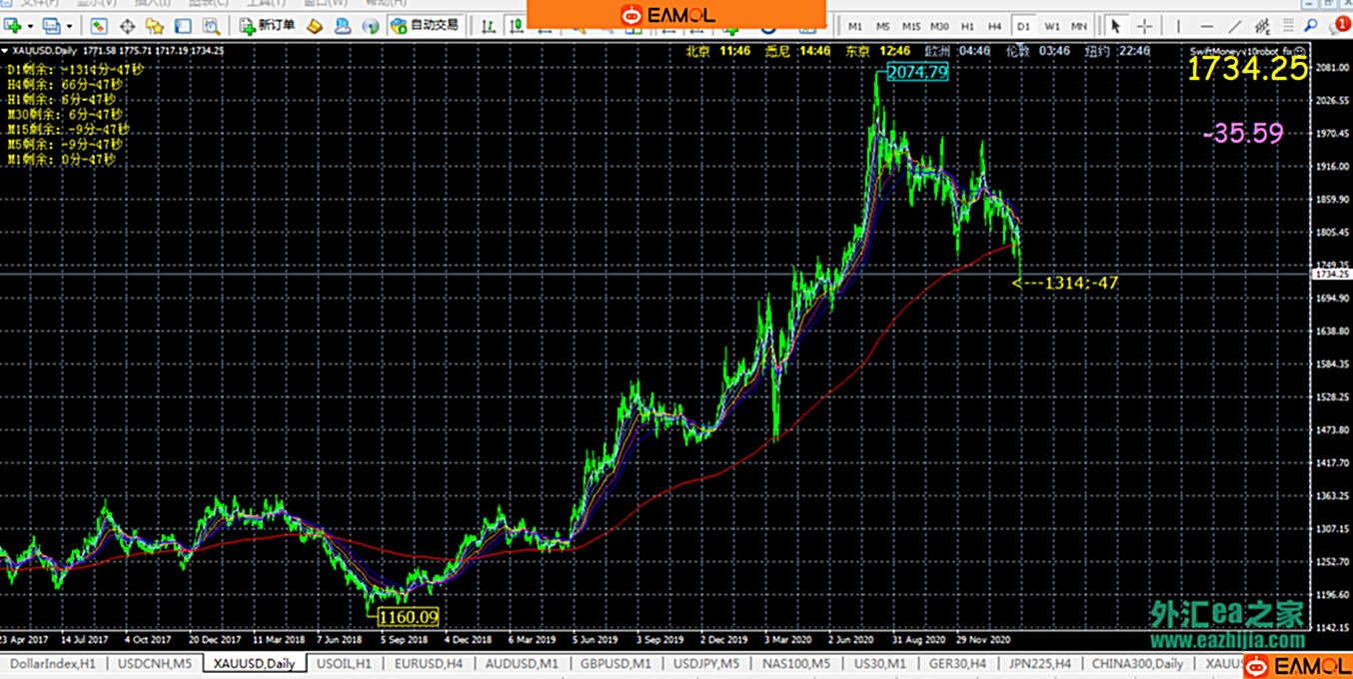Open search with the magnifier icon
The height and width of the screenshot is (679, 1353).
point(1312,26)
